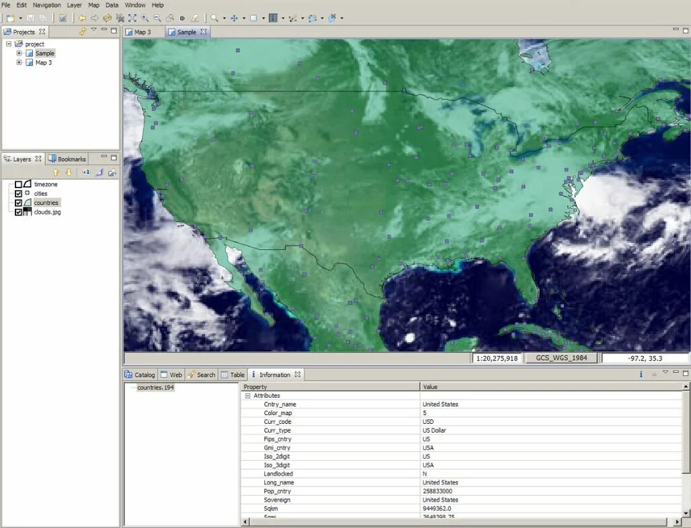Select countries.194 in the Information list
The height and width of the screenshot is (528, 691).
(x=155, y=388)
